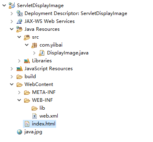The width and height of the screenshot is (153, 142).
Task: Click the DisplayImage.java file icon
Action: (42, 53)
